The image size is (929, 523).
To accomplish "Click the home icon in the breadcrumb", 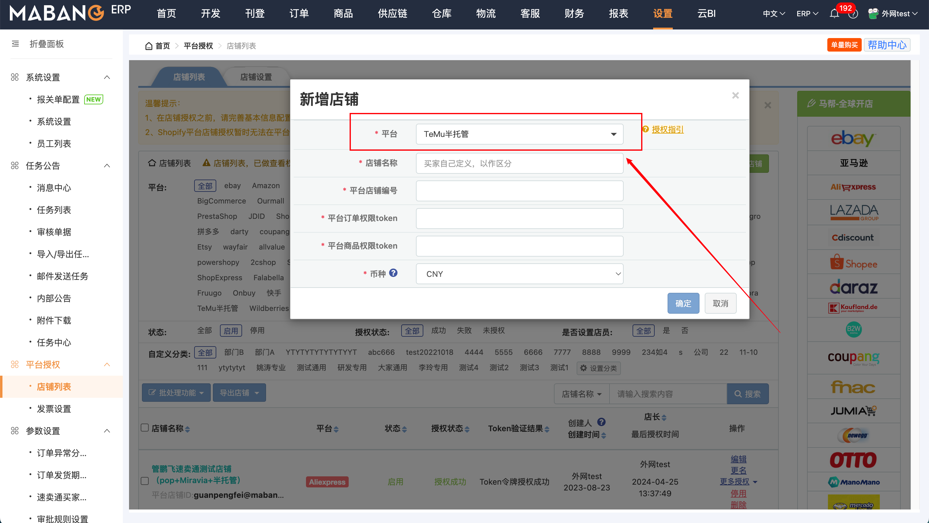I will coord(149,46).
